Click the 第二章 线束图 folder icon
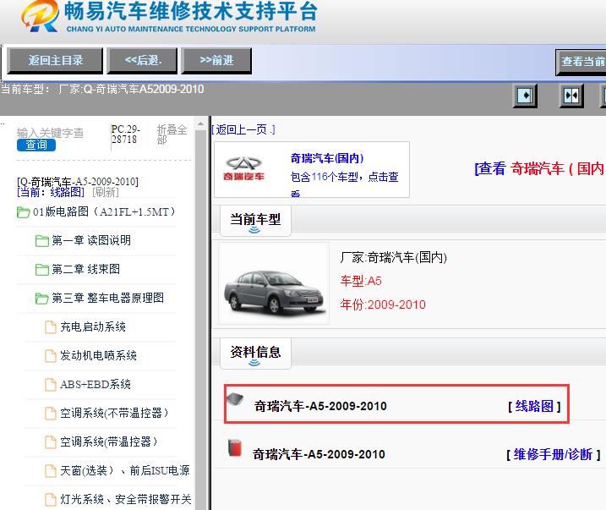 tap(41, 270)
